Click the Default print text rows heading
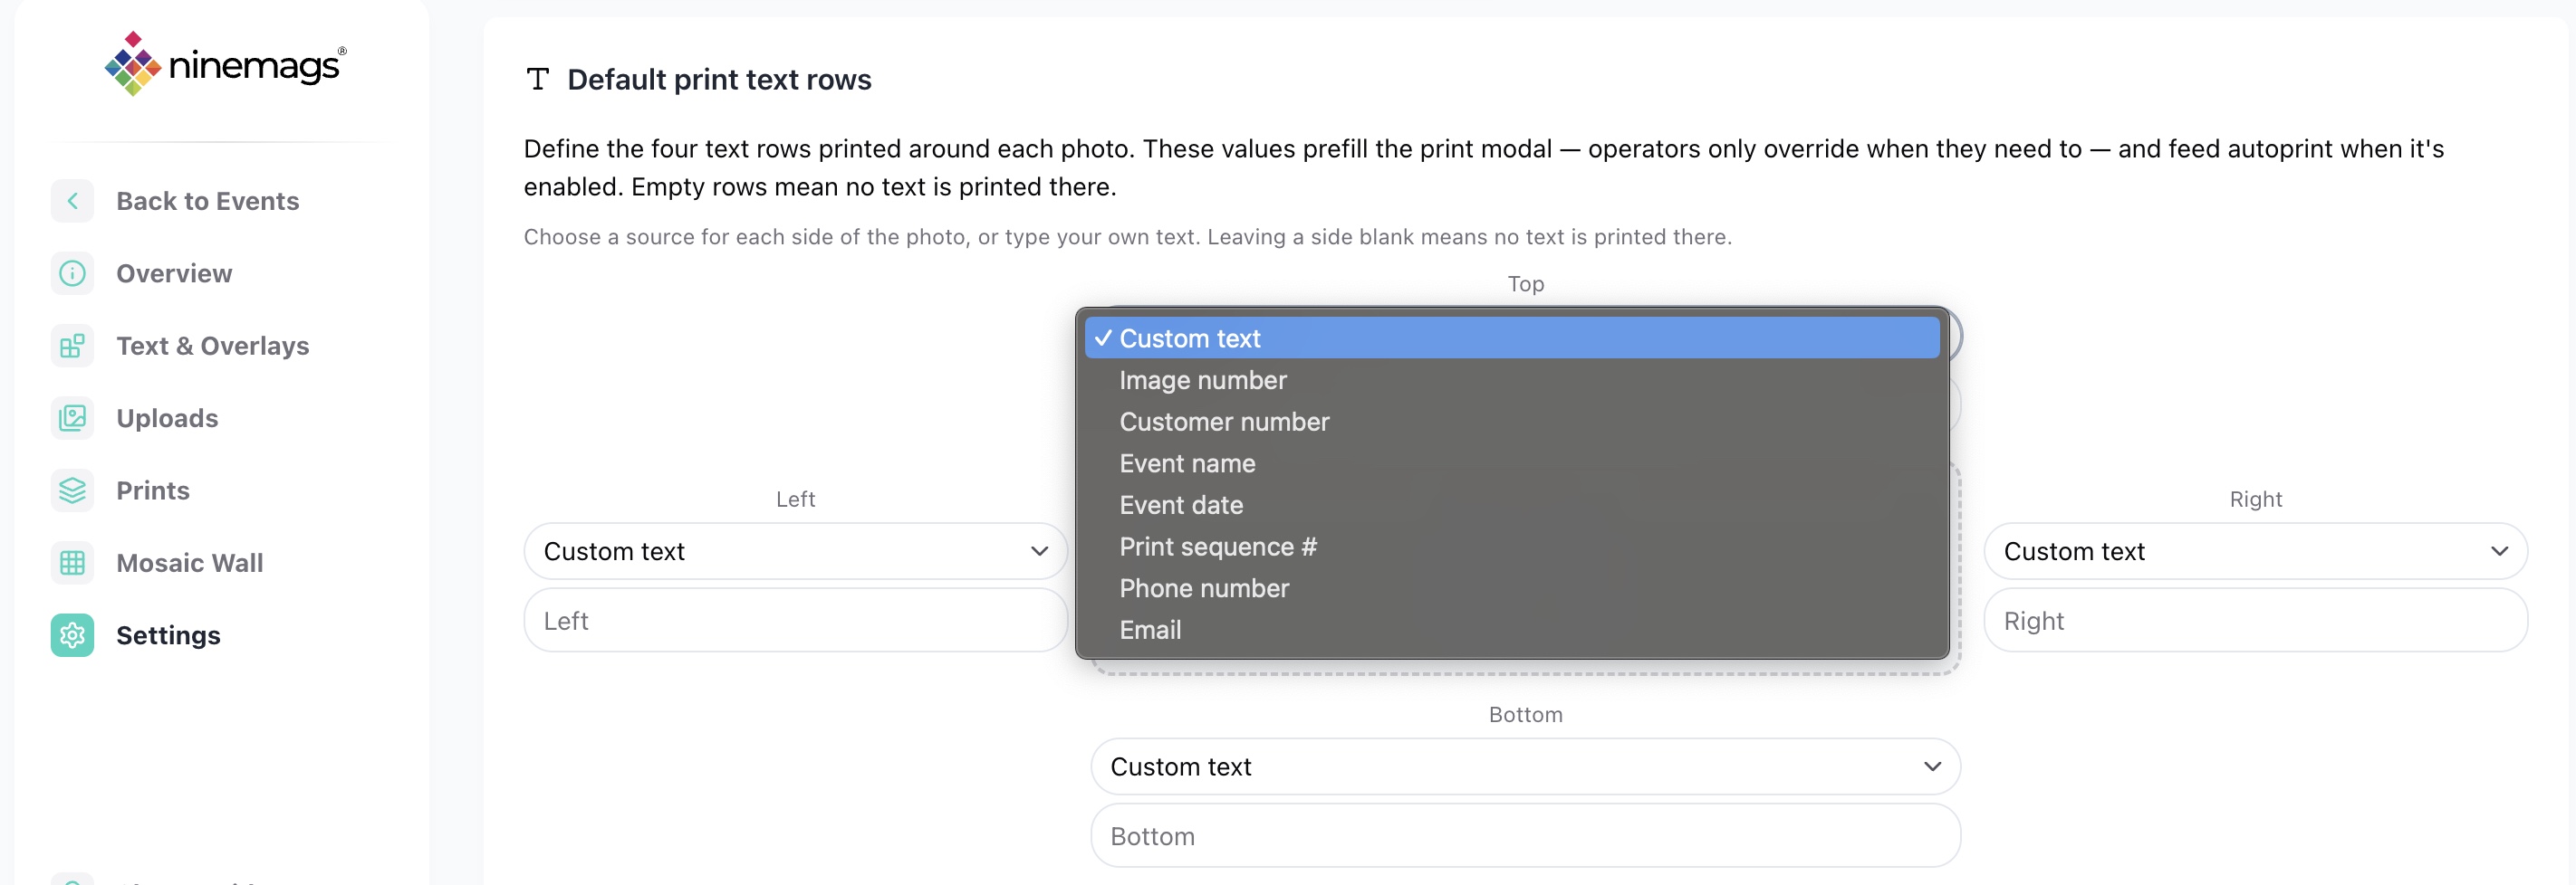This screenshot has width=2576, height=885. point(719,80)
